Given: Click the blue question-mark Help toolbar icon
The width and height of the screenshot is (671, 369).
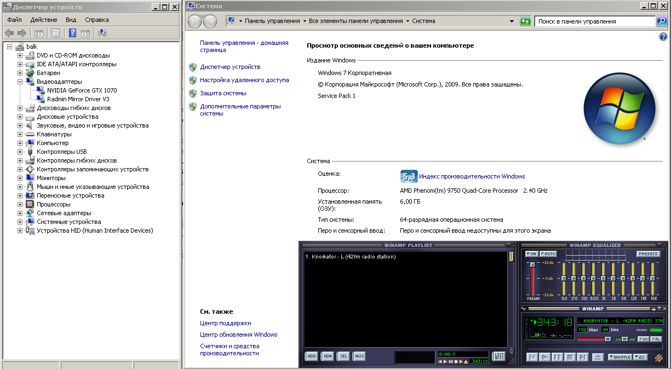Looking at the screenshot, I should point(72,33).
